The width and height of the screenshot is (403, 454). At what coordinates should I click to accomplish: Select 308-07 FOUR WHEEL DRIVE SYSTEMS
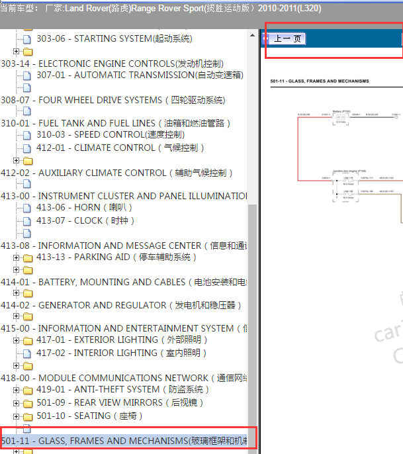pyautogui.click(x=113, y=100)
